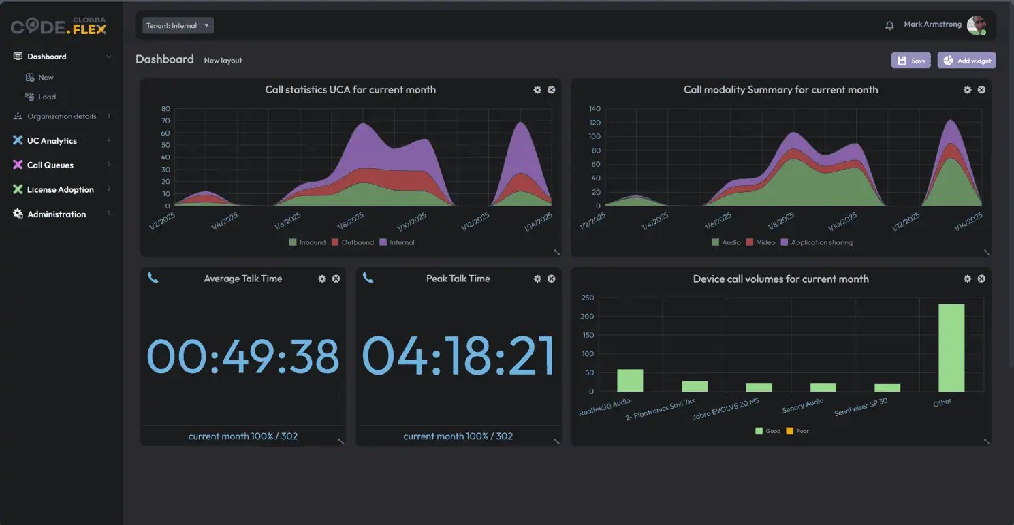Toggle Internal series in call statistics legend
This screenshot has height=525, width=1014.
397,242
